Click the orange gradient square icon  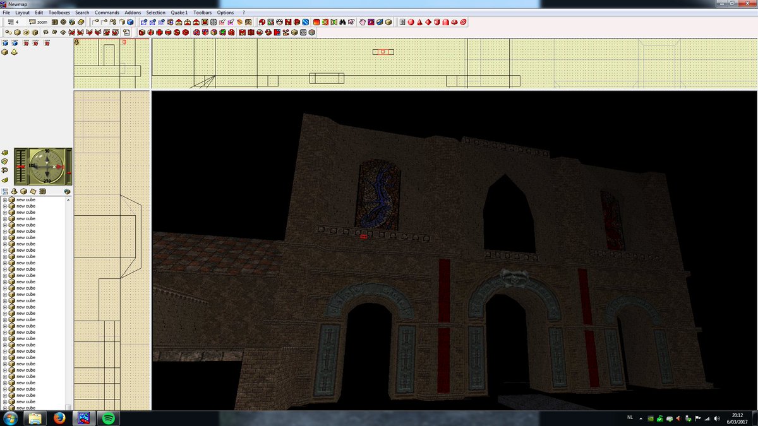point(316,22)
